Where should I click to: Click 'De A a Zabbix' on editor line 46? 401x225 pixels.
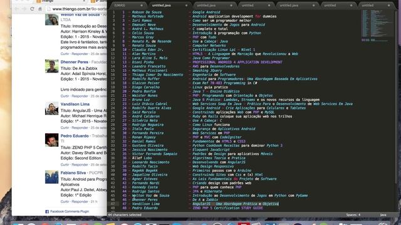206,200
